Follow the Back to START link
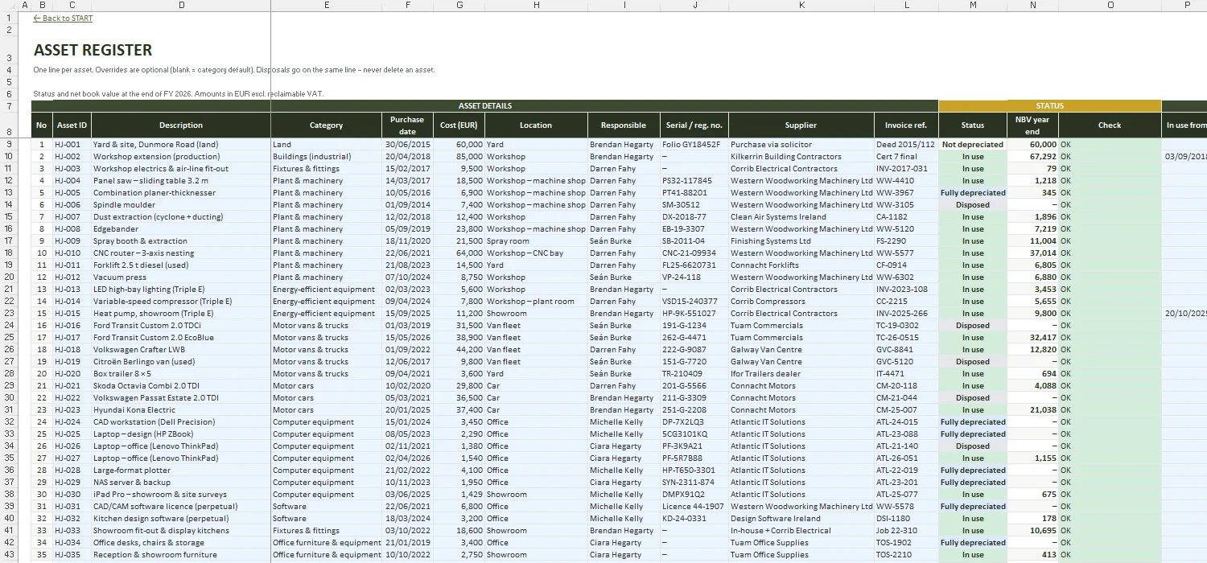This screenshot has height=563, width=1207. coord(63,18)
